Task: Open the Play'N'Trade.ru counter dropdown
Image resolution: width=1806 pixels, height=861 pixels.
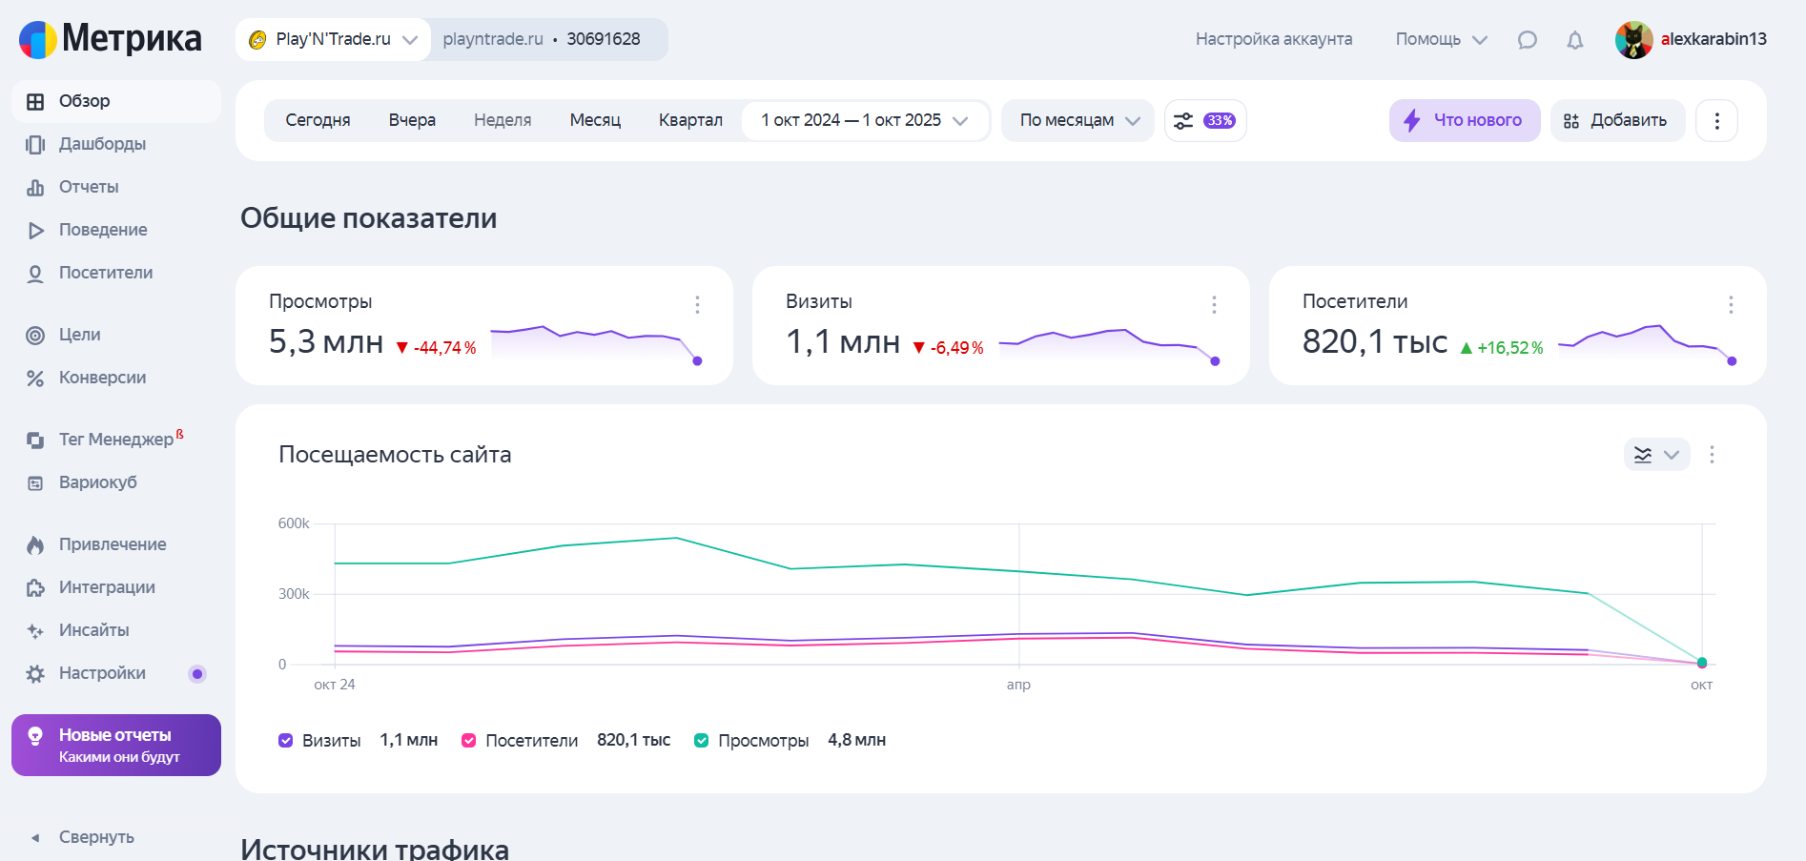Action: (x=333, y=39)
